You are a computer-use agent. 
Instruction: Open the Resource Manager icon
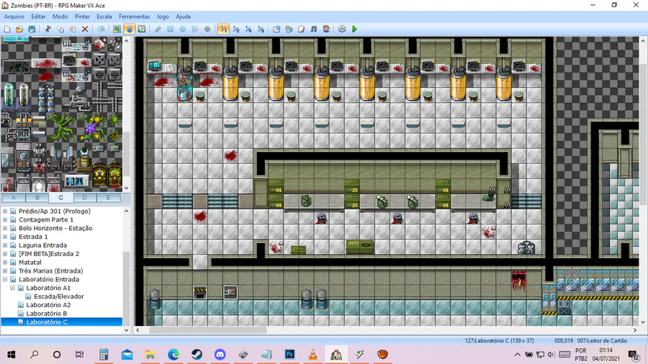click(289, 29)
